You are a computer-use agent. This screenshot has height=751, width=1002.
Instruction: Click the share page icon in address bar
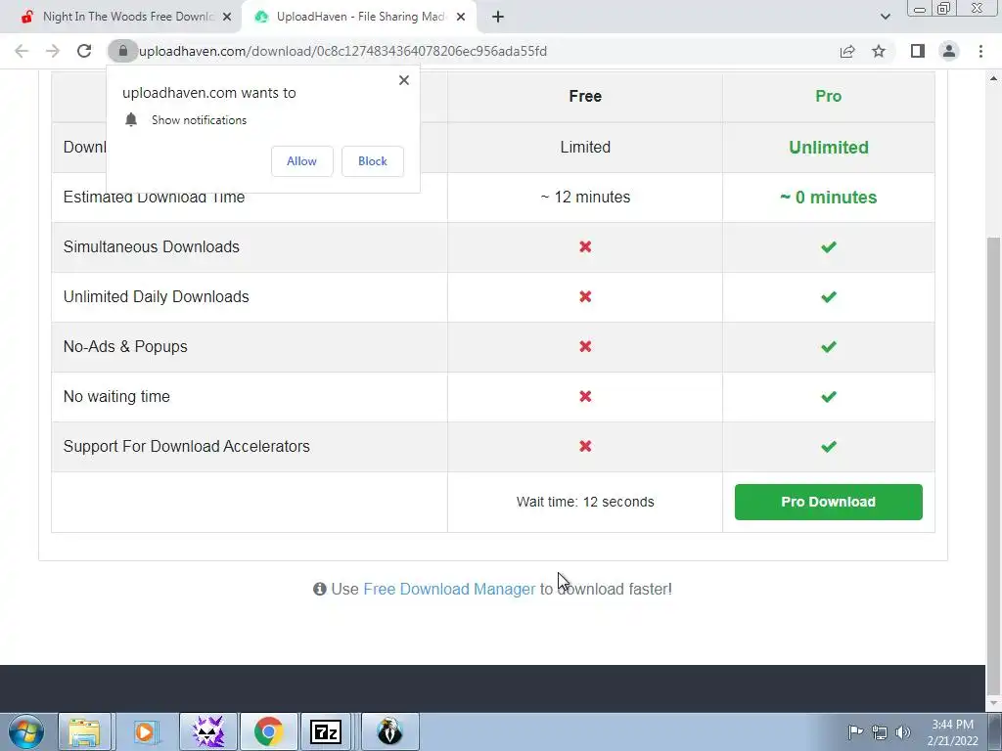click(x=847, y=51)
